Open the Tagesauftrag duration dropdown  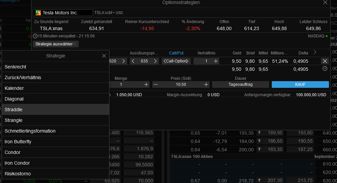click(241, 84)
